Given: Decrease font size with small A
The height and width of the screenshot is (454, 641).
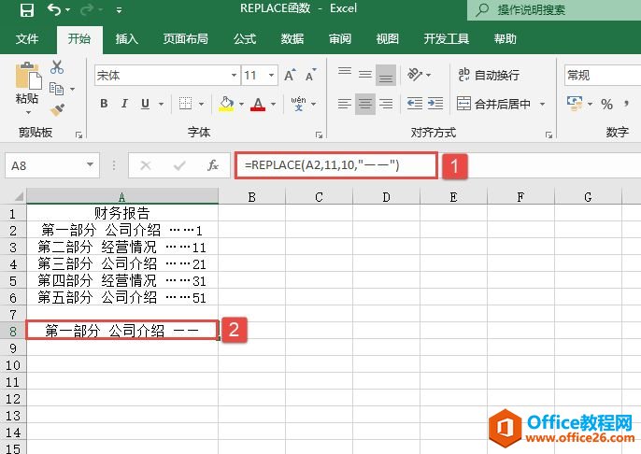Looking at the screenshot, I should click(310, 75).
